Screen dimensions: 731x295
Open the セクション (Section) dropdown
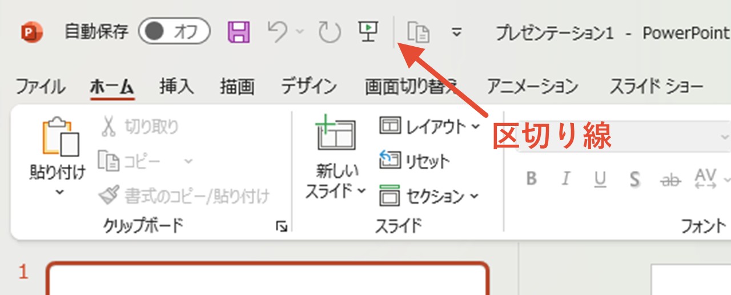pos(429,196)
